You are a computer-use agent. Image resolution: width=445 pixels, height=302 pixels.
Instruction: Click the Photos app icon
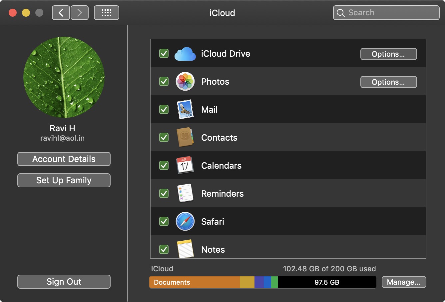[185, 82]
